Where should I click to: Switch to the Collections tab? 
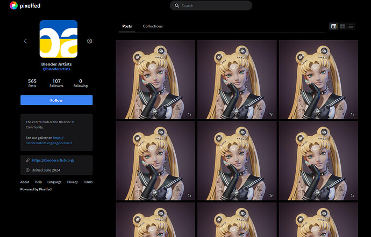tap(153, 26)
